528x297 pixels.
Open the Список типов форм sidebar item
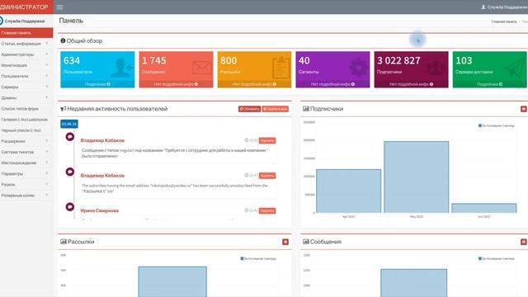[x=26, y=109]
